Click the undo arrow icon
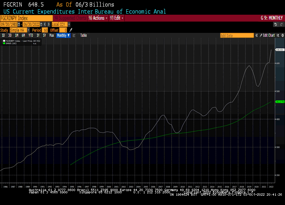The width and height of the screenshot is (285, 205). coord(275,24)
